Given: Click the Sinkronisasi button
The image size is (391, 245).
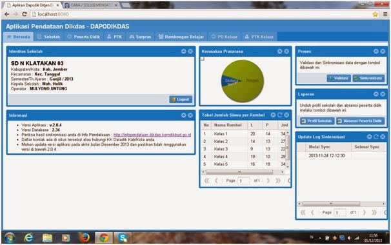Looking at the screenshot, I should (x=368, y=78).
